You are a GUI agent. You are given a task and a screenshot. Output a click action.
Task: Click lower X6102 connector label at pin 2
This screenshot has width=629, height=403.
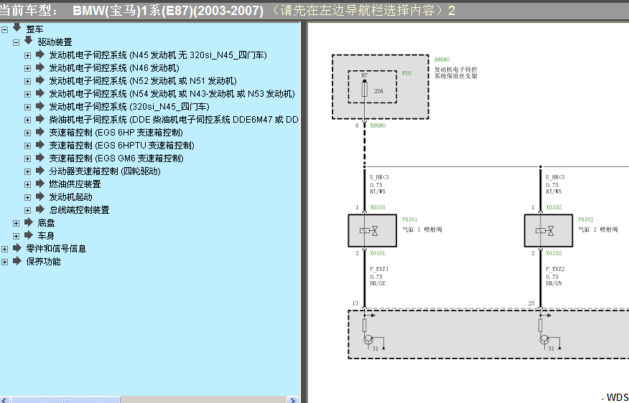tap(554, 253)
